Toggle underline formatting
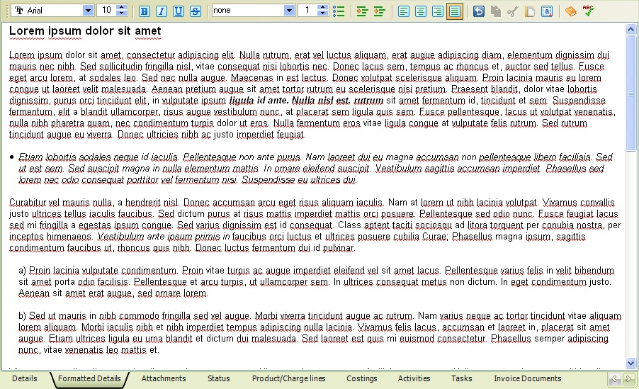Image resolution: width=639 pixels, height=389 pixels. coord(179,11)
